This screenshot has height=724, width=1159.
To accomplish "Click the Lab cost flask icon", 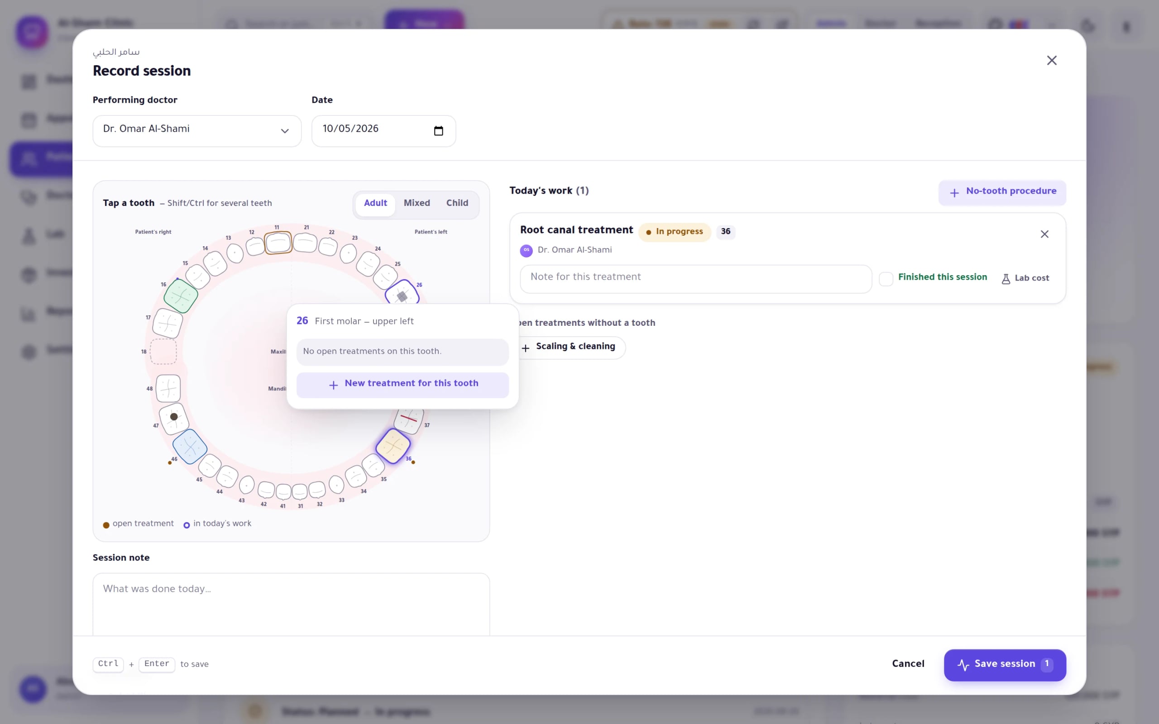I will [1006, 279].
